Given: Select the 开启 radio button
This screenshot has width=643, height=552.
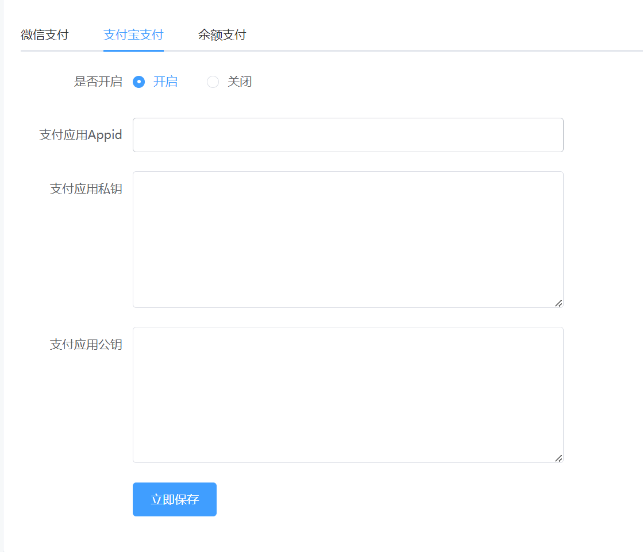Looking at the screenshot, I should pos(139,82).
